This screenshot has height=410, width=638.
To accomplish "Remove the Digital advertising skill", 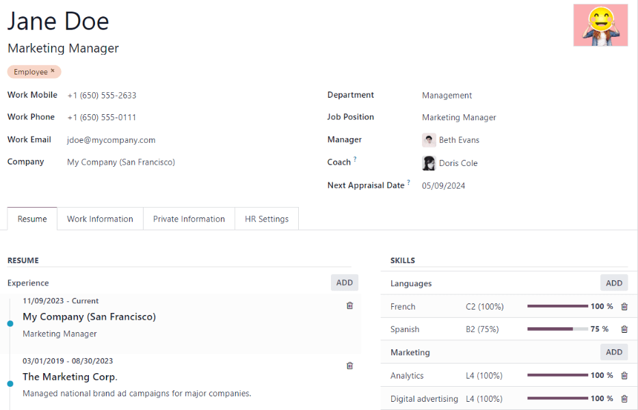I will [624, 398].
